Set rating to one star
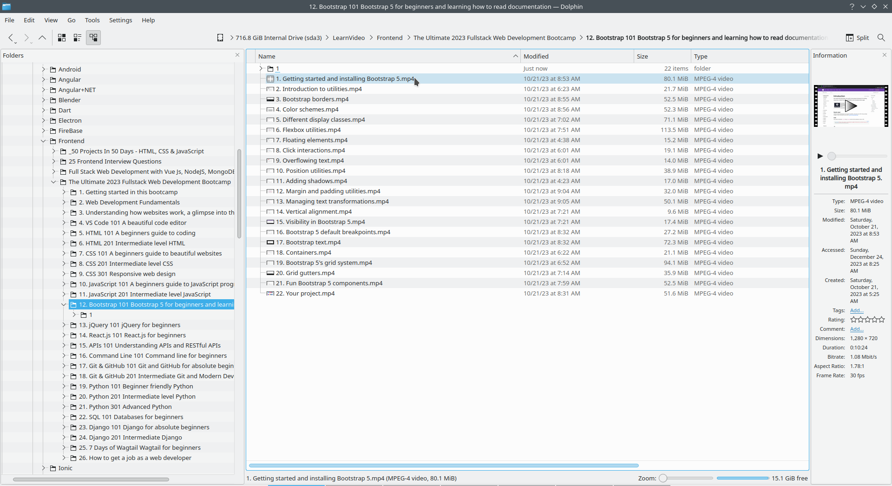The width and height of the screenshot is (892, 486). 853,320
